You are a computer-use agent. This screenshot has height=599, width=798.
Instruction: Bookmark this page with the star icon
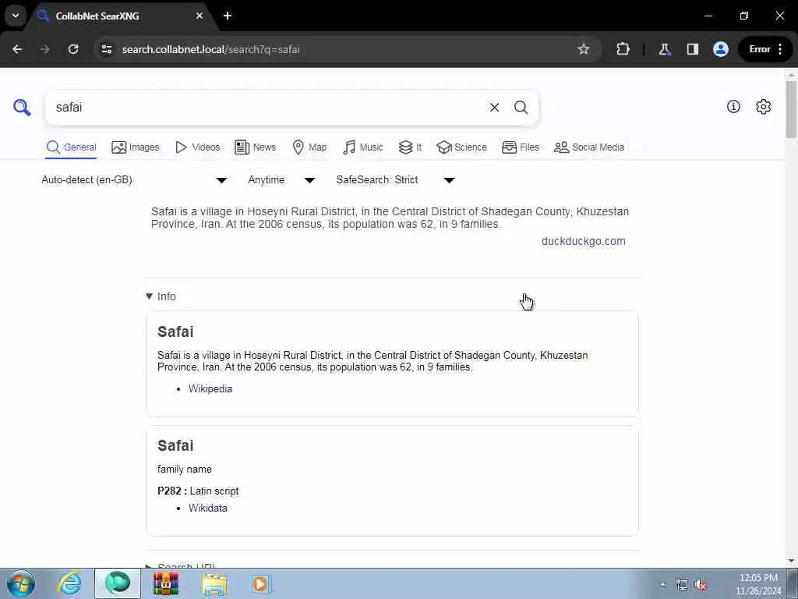click(x=583, y=49)
